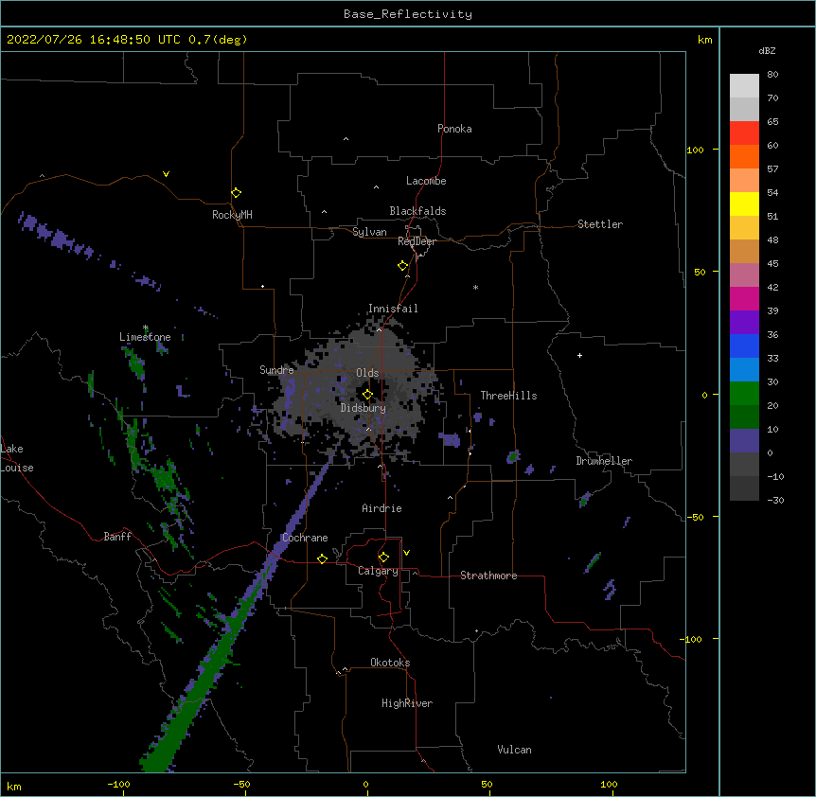The width and height of the screenshot is (816, 797).
Task: Click the Lacombe city label
Action: (426, 181)
